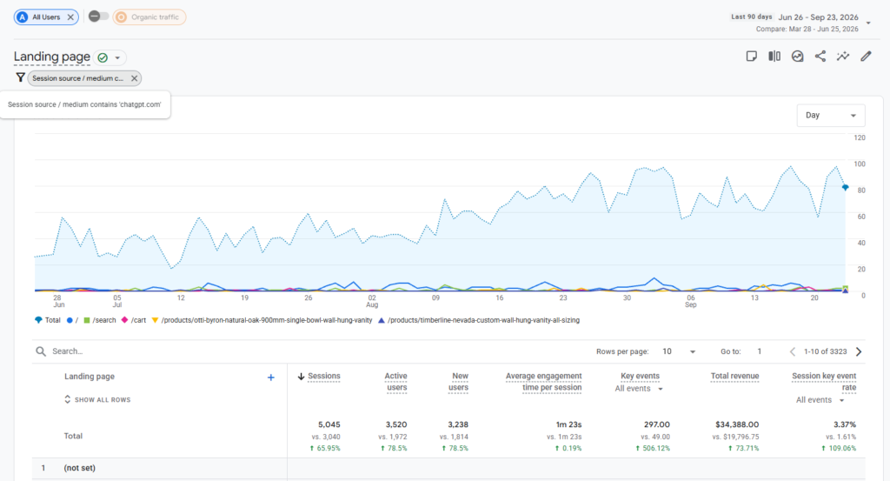The image size is (890, 481).
Task: Click the active users total 3,520
Action: click(396, 424)
